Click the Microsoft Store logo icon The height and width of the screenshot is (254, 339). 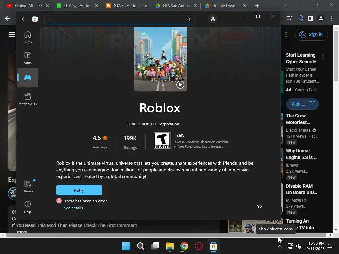tap(35, 19)
